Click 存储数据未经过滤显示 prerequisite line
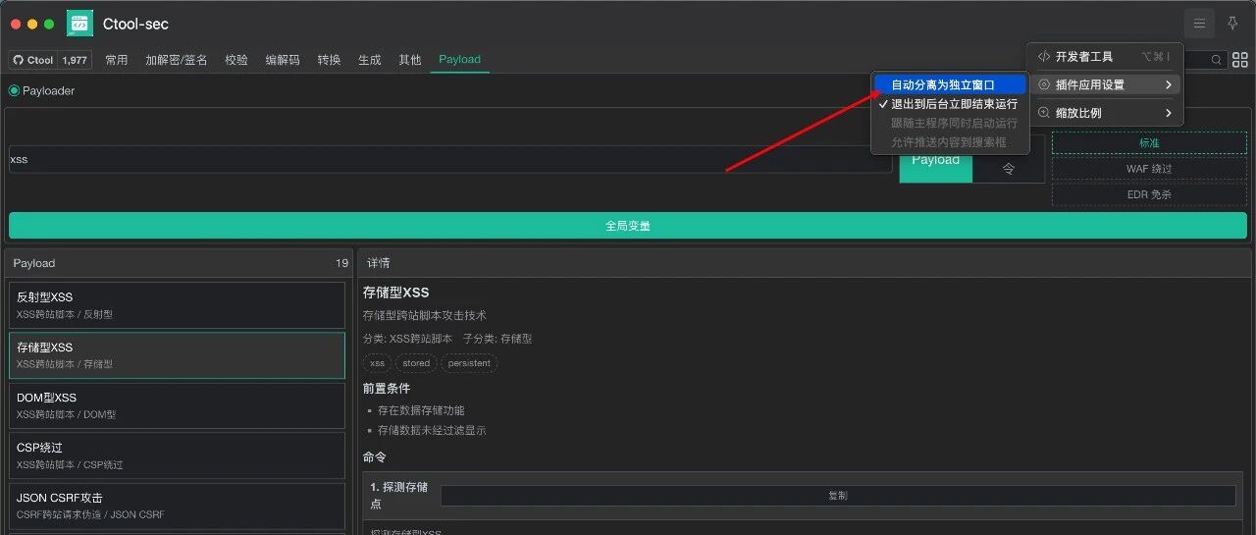 (432, 430)
